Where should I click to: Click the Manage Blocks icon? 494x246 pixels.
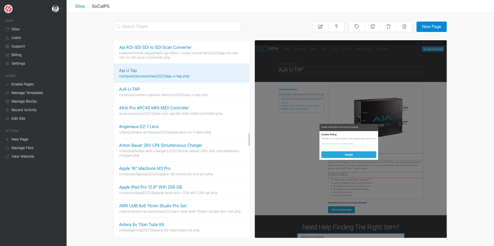pyautogui.click(x=7, y=101)
